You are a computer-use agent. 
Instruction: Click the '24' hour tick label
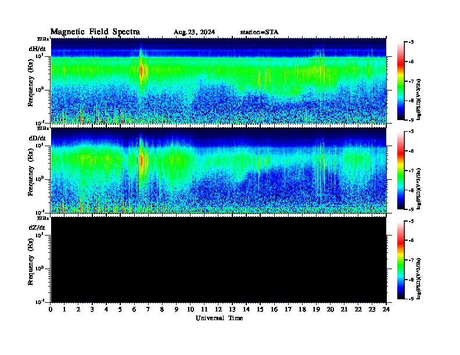tap(386, 309)
